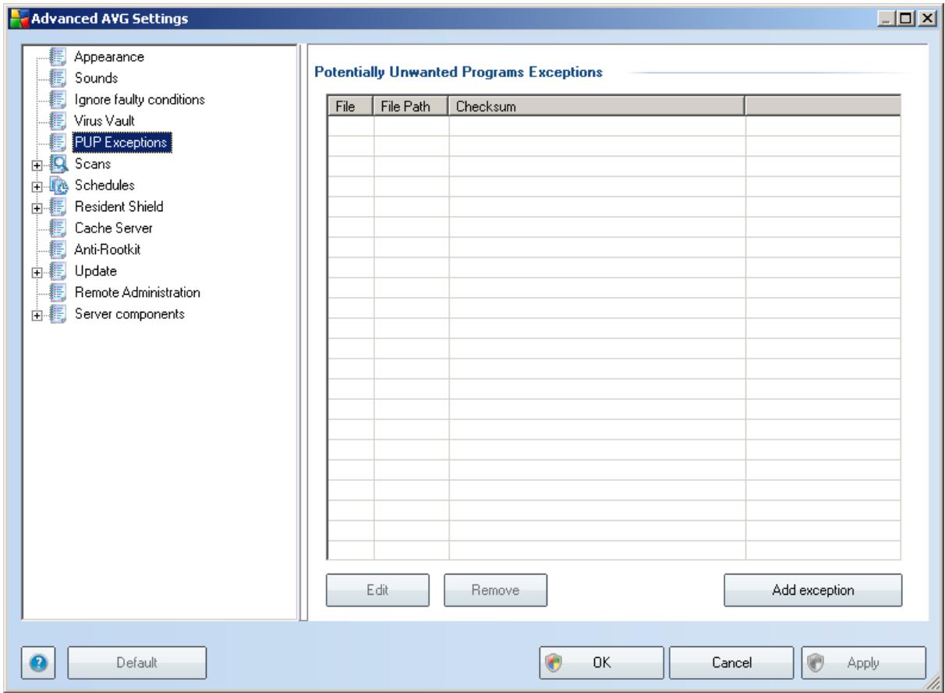The height and width of the screenshot is (693, 945).
Task: Open help via question mark icon
Action: 38,663
